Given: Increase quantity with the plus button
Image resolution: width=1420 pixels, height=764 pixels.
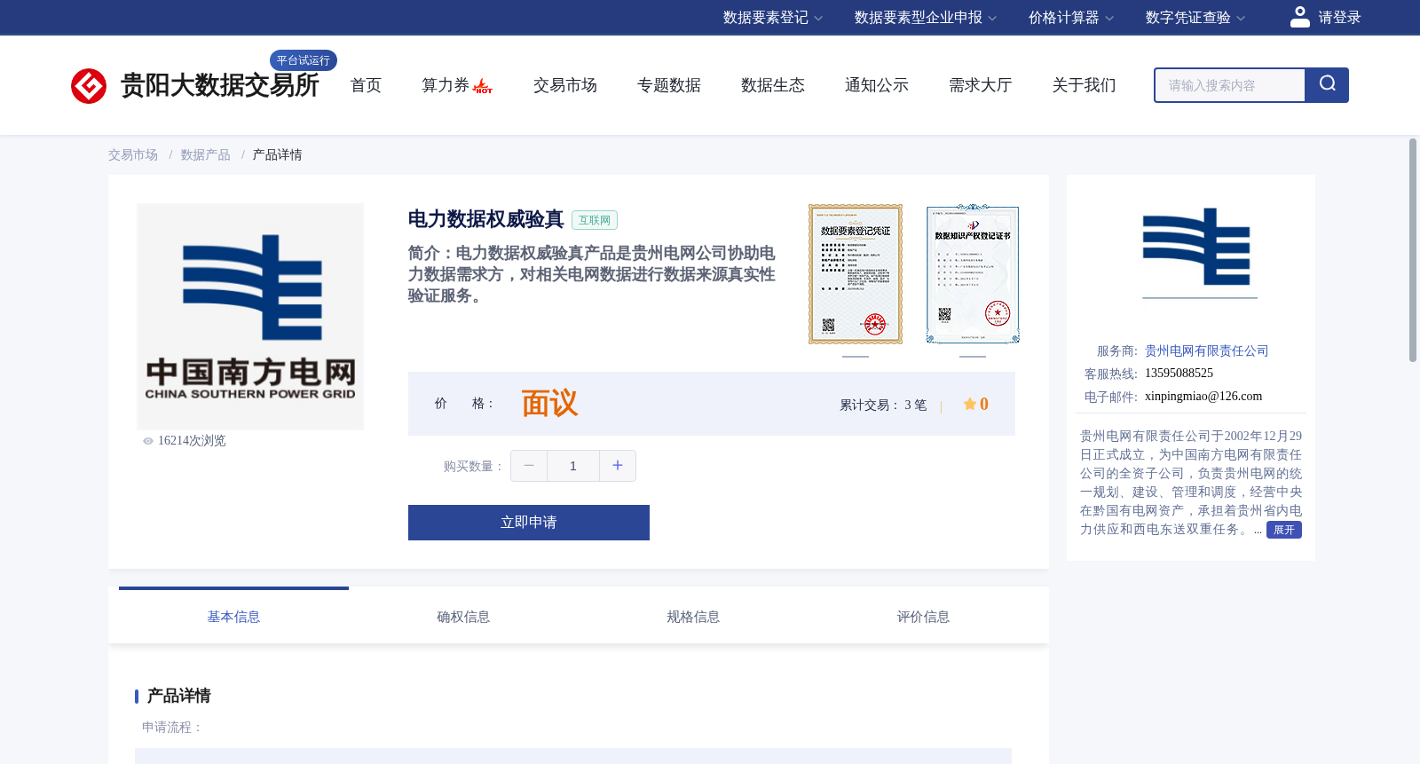Looking at the screenshot, I should point(618,466).
